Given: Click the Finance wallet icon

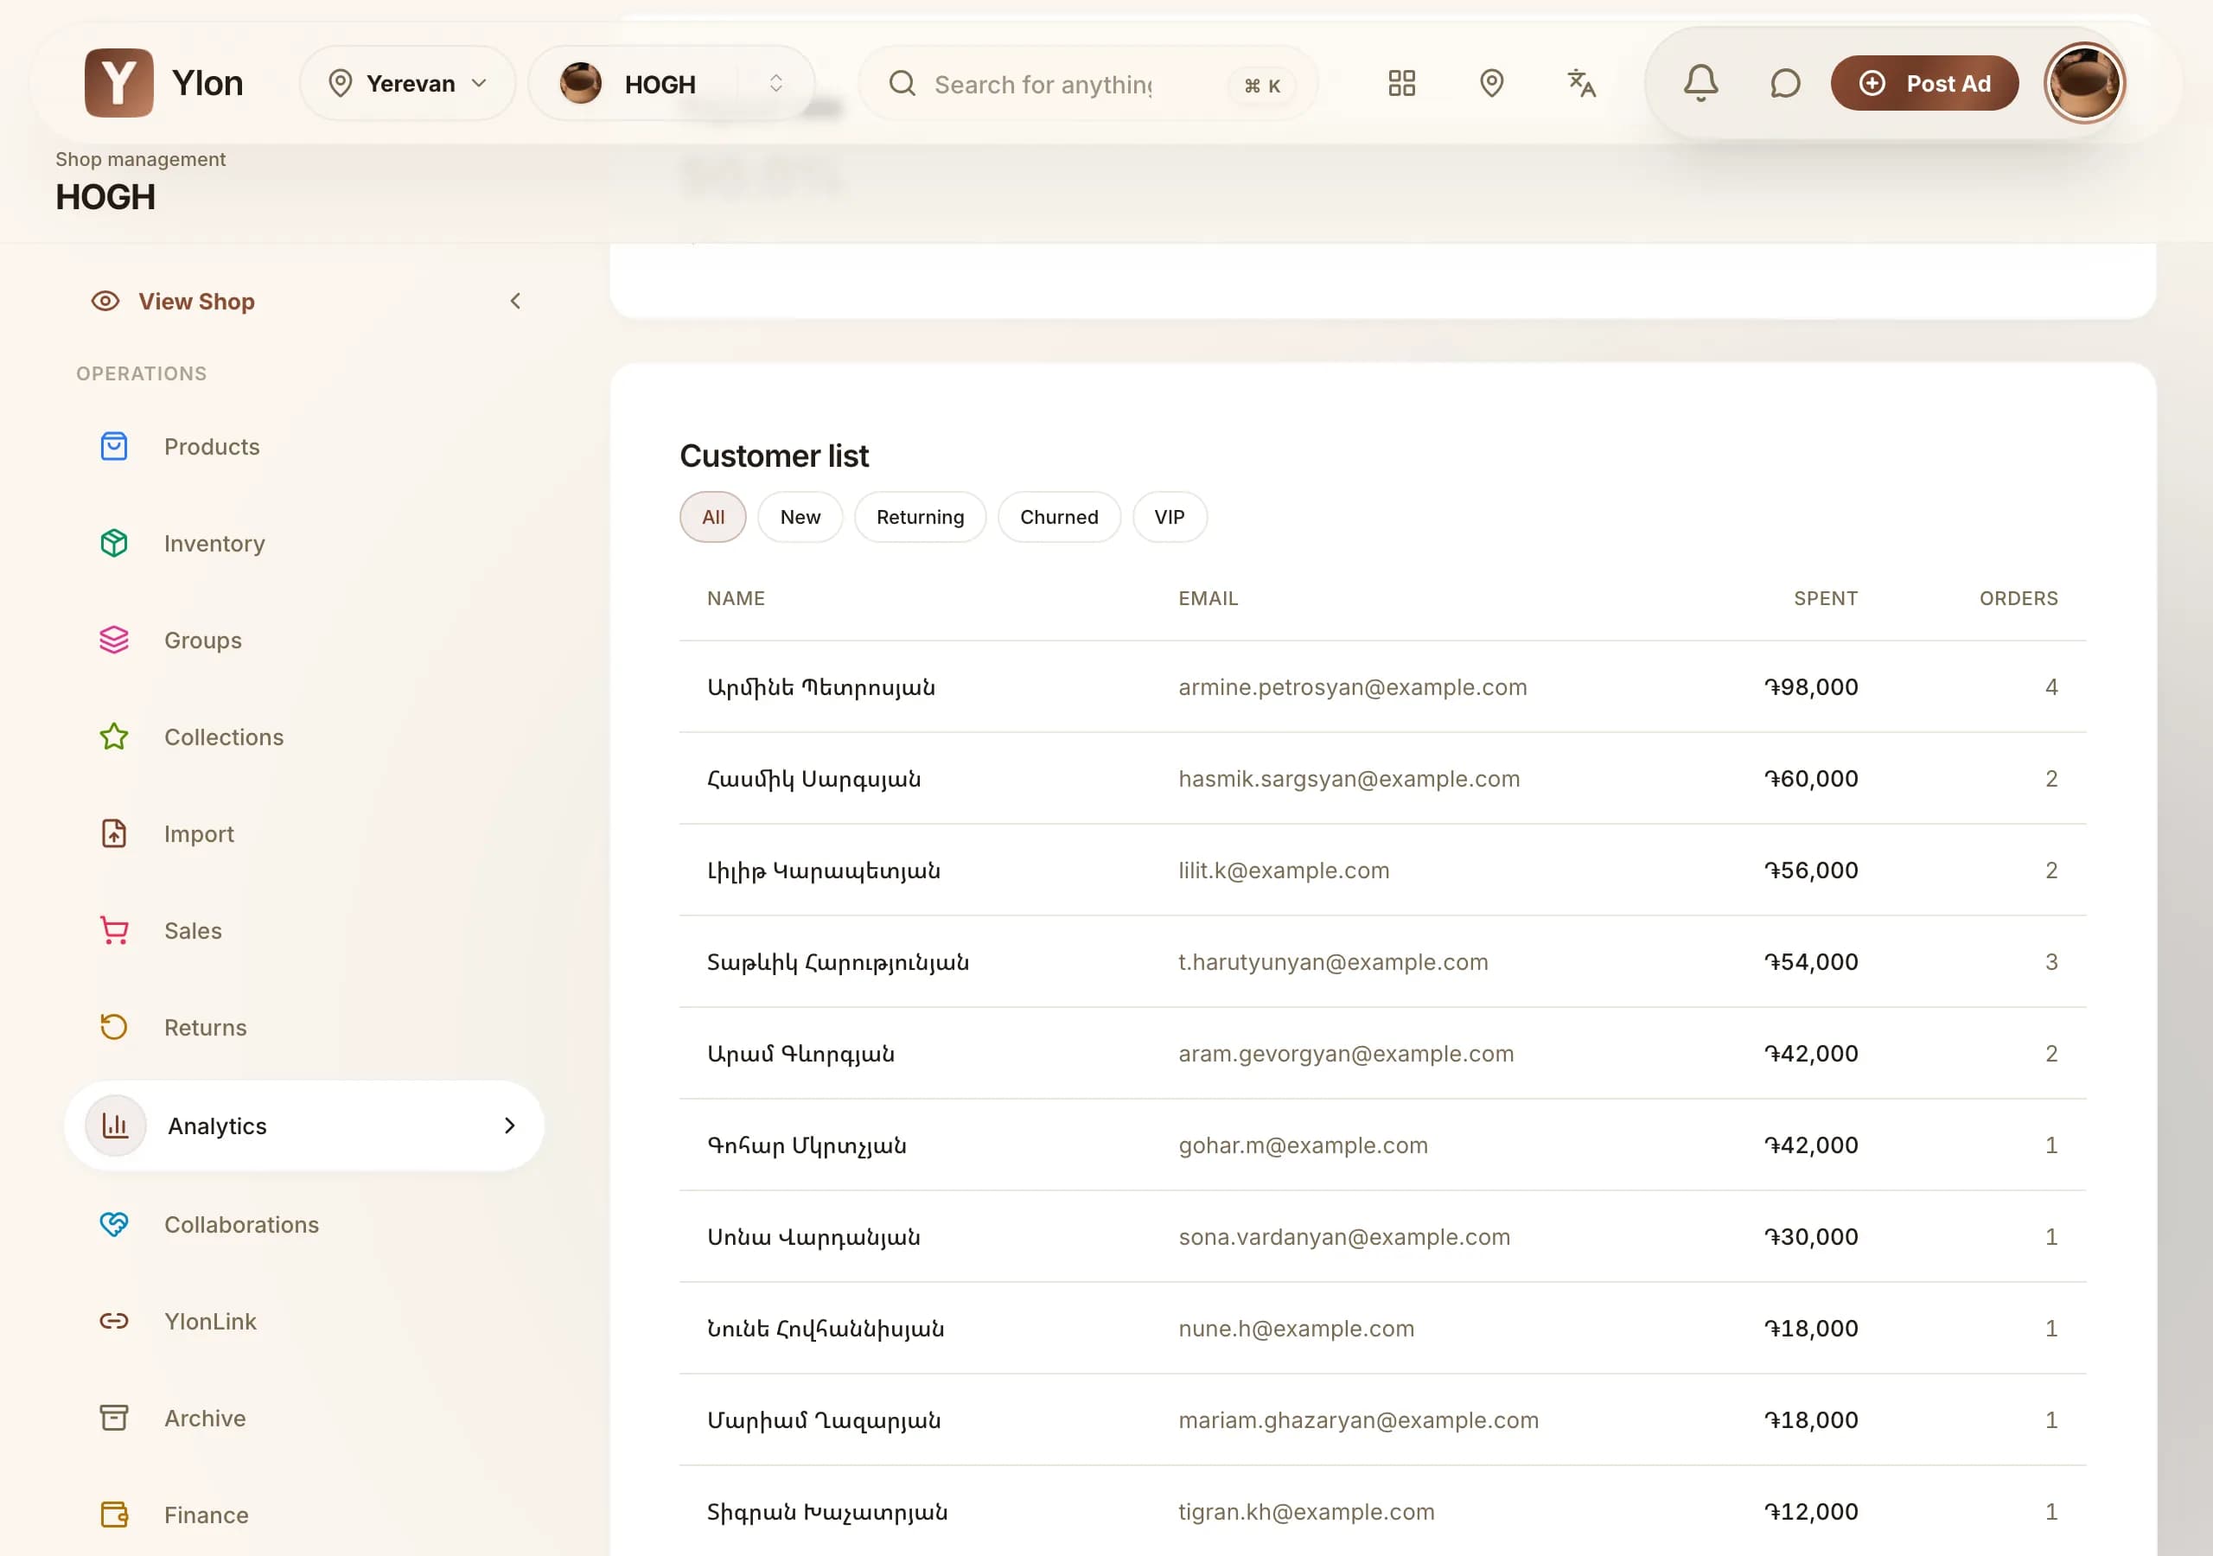Looking at the screenshot, I should tap(114, 1515).
